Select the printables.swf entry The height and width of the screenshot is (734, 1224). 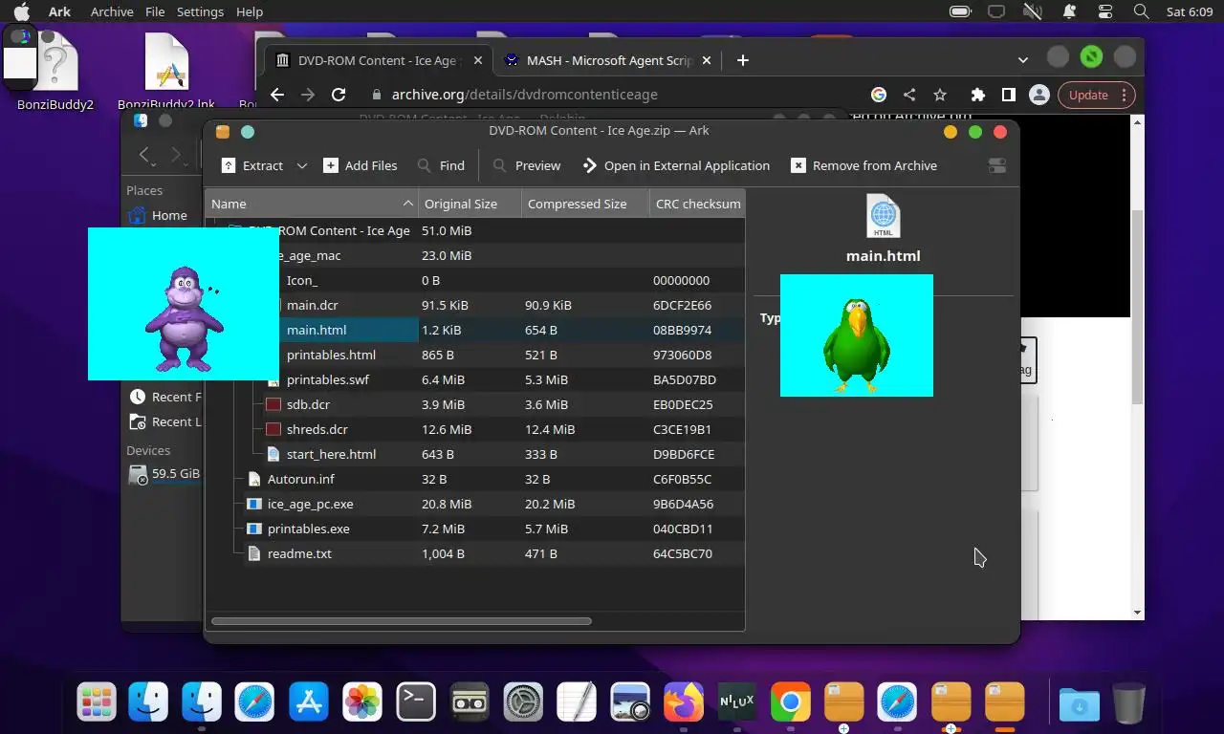click(x=327, y=379)
